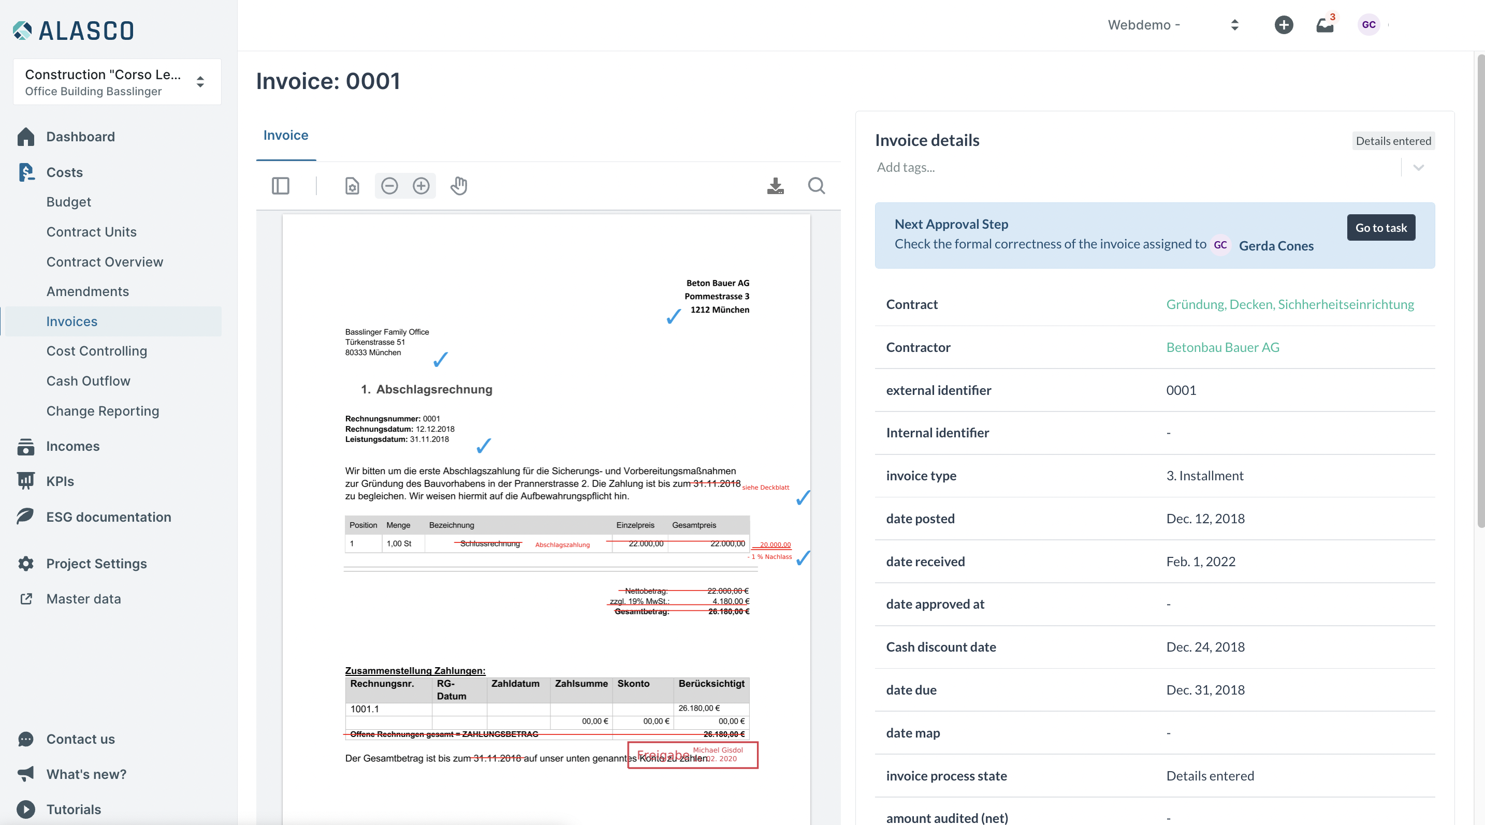Open the inbox notifications with badge 3
Viewport: 1485px width, 825px height.
tap(1326, 25)
